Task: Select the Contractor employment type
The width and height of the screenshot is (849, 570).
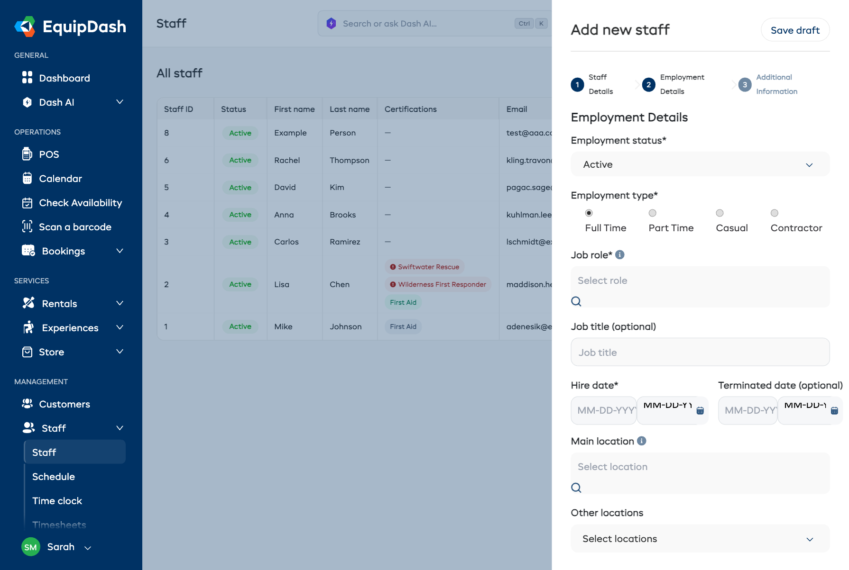Action: pyautogui.click(x=775, y=213)
